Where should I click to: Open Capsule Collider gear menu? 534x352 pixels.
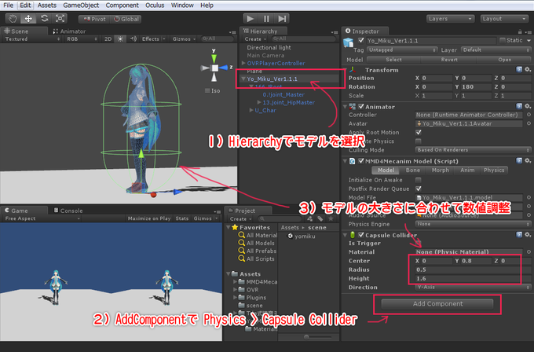pyautogui.click(x=528, y=235)
